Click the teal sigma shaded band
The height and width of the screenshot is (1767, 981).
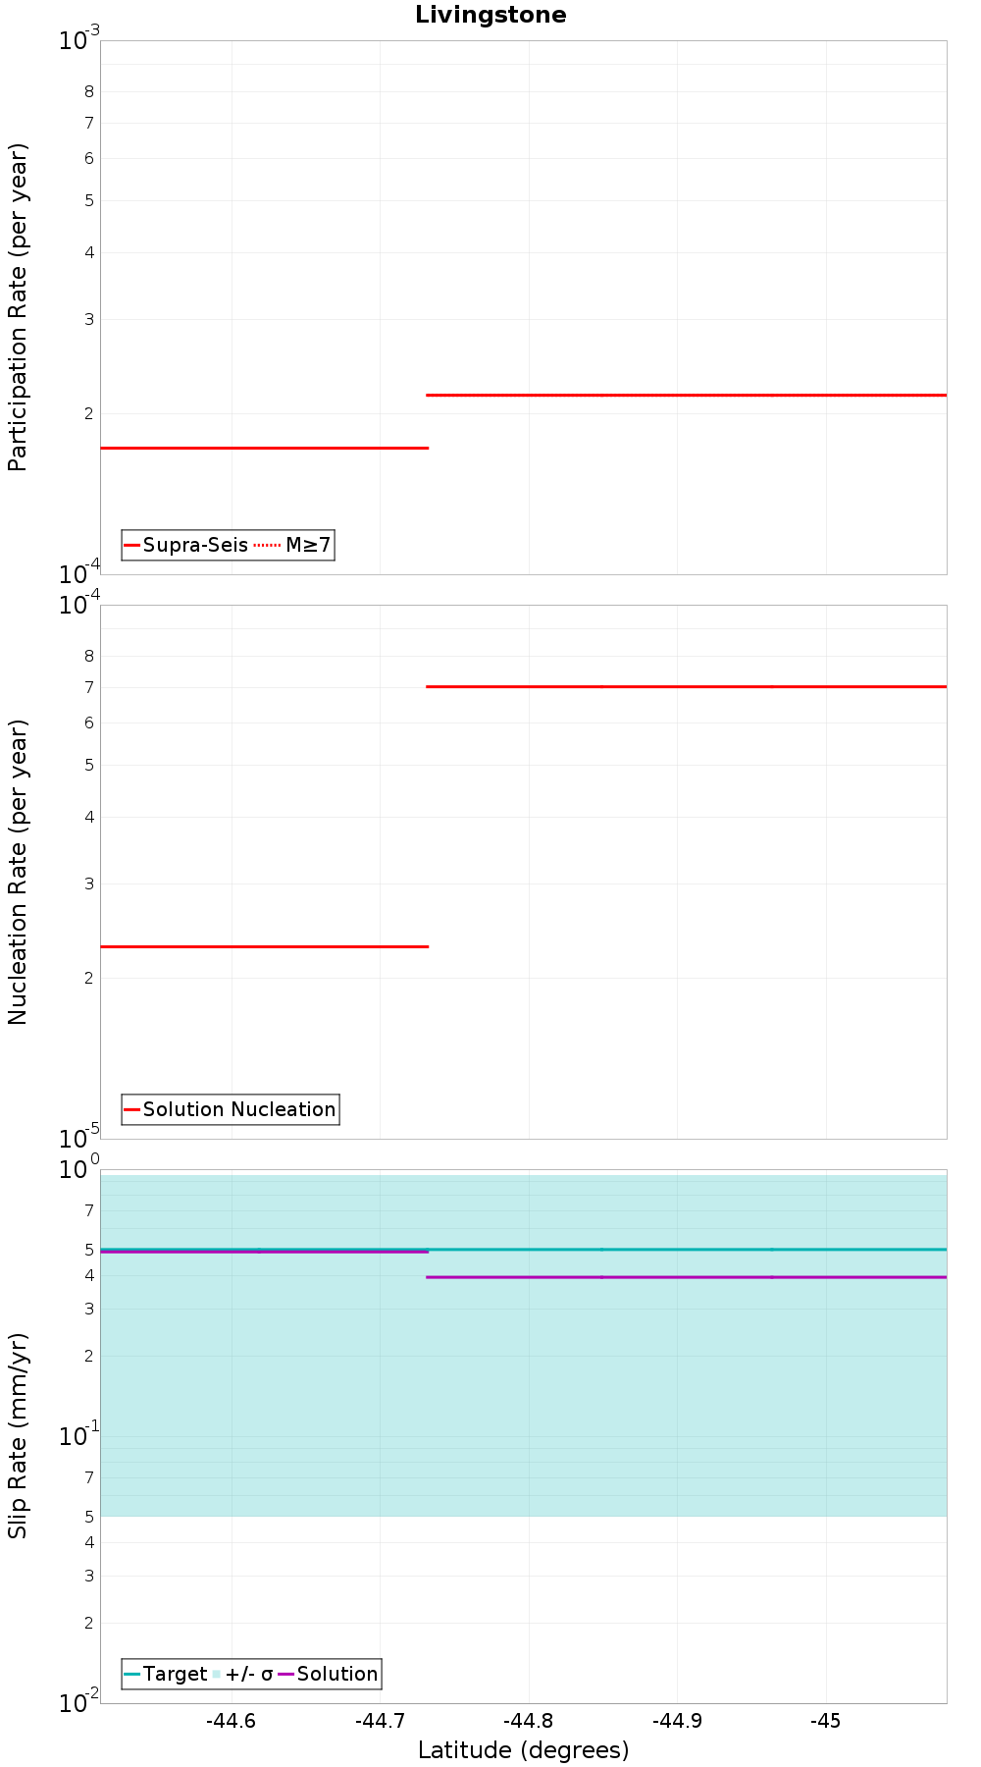tap(524, 1394)
